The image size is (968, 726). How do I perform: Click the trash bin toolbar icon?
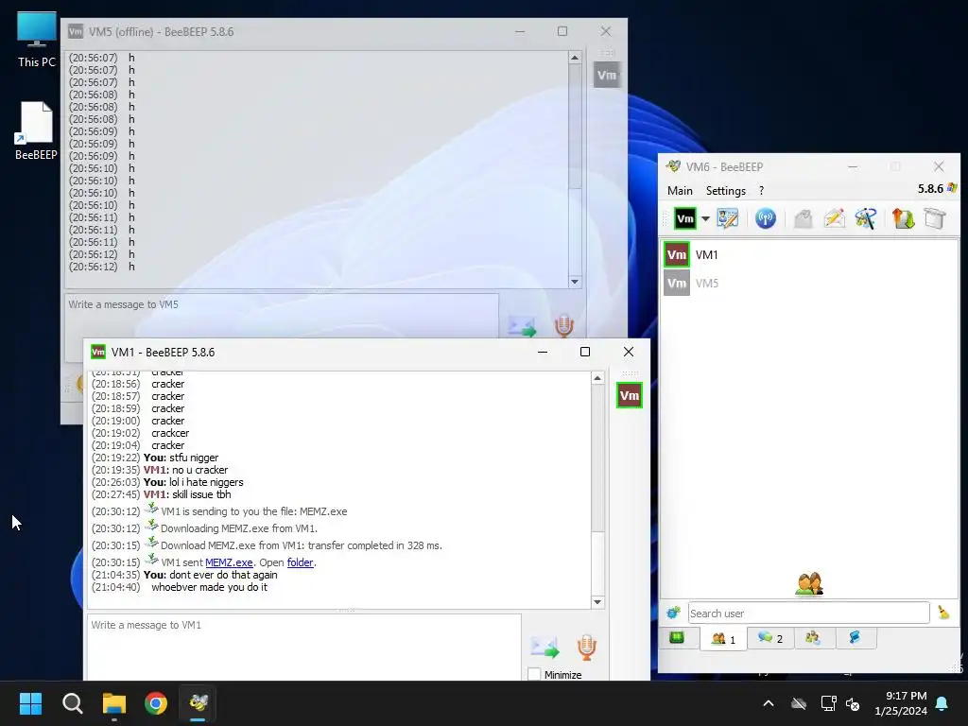pyautogui.click(x=935, y=218)
